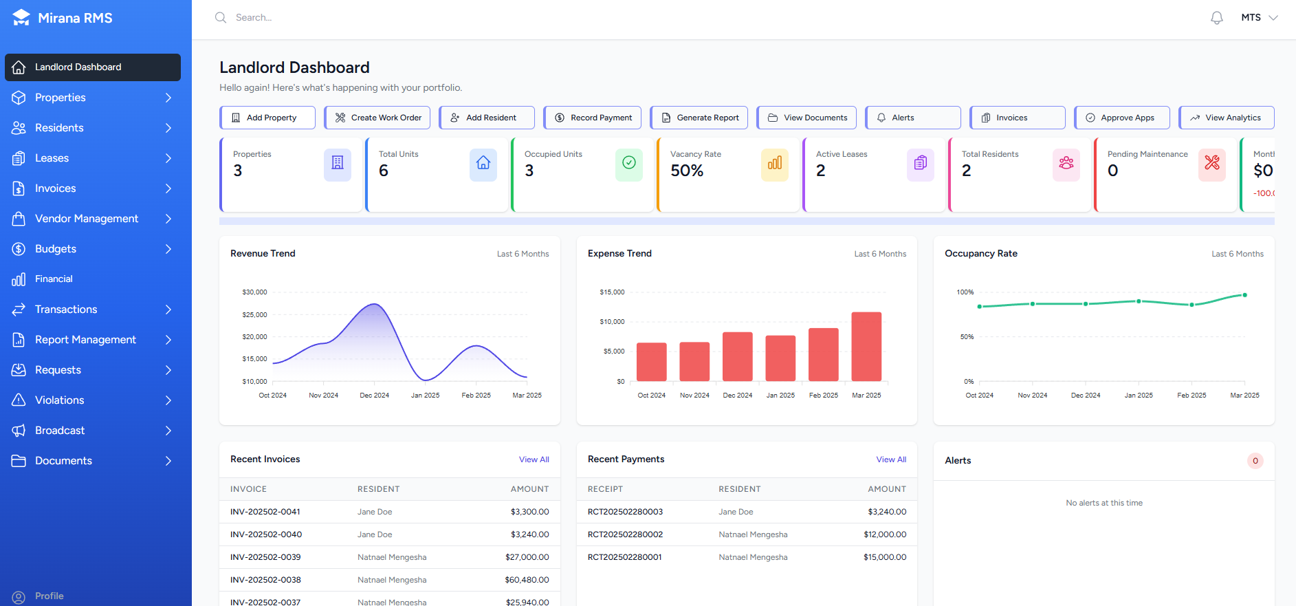Expand the Report Management chevron
1296x606 pixels.
pyautogui.click(x=168, y=340)
